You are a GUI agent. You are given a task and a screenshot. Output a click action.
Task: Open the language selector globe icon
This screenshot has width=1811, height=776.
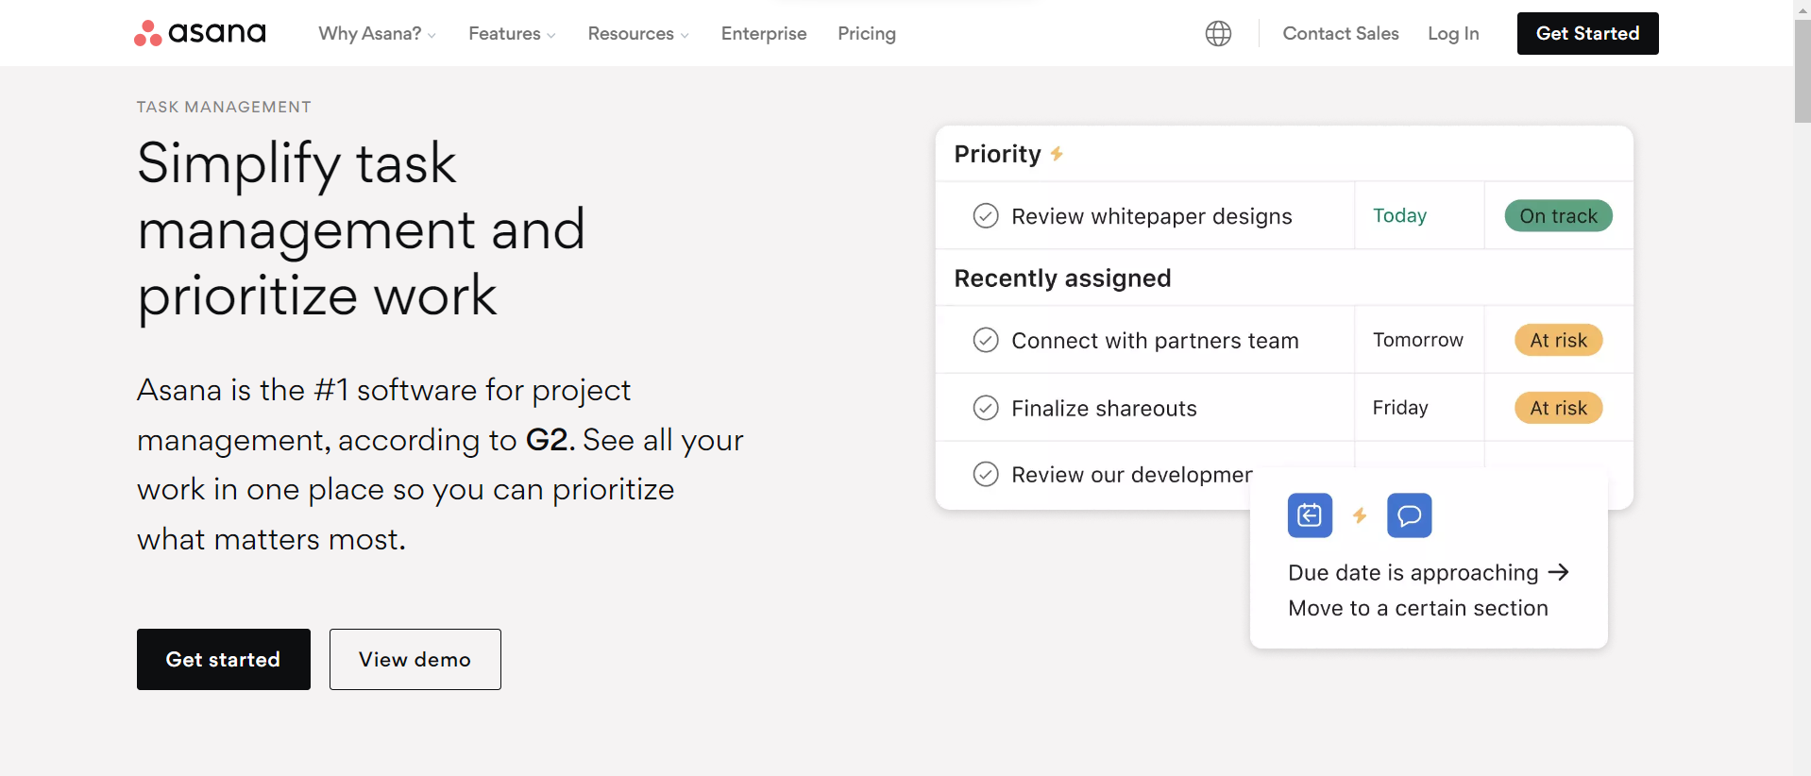point(1218,34)
